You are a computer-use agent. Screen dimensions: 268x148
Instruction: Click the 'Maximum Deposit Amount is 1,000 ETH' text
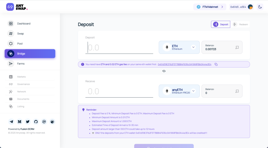pyautogui.click(x=111, y=121)
